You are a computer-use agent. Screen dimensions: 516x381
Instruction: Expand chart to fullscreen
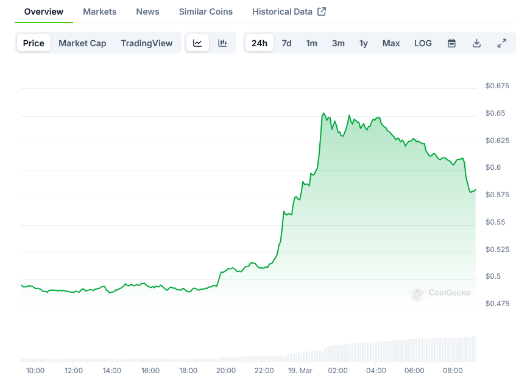[x=501, y=43]
